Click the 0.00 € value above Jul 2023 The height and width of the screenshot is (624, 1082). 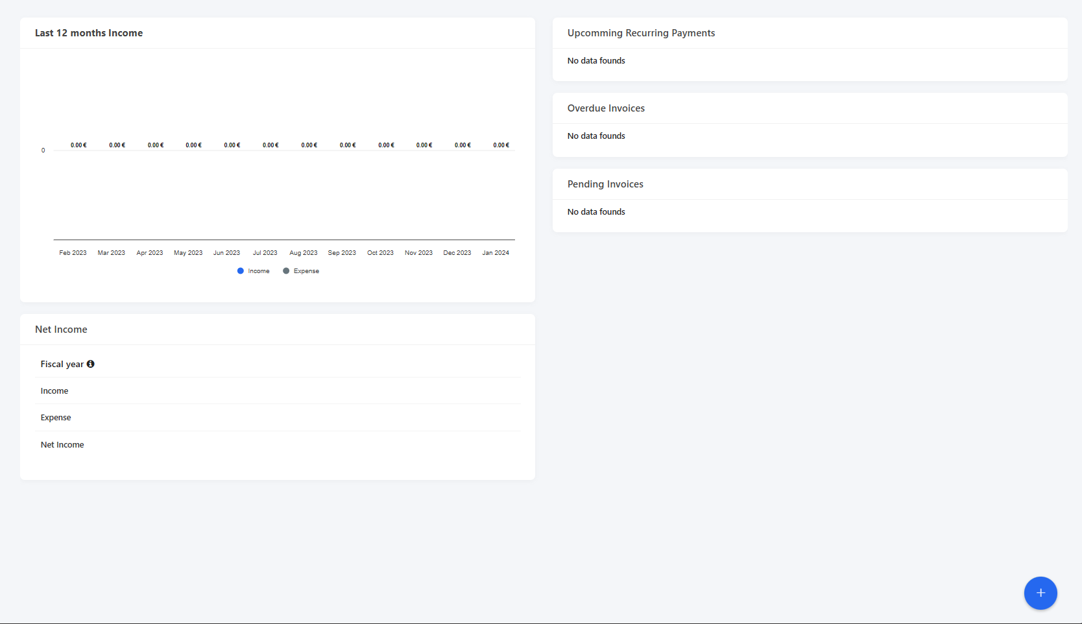pos(270,145)
